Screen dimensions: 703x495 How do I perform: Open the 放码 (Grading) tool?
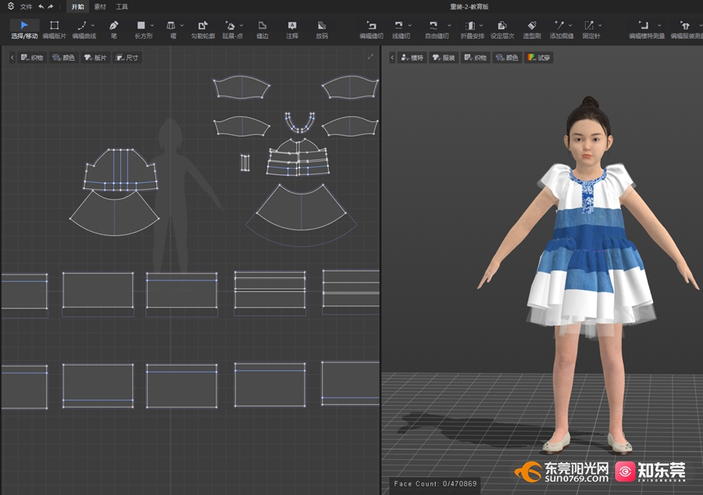[x=322, y=30]
